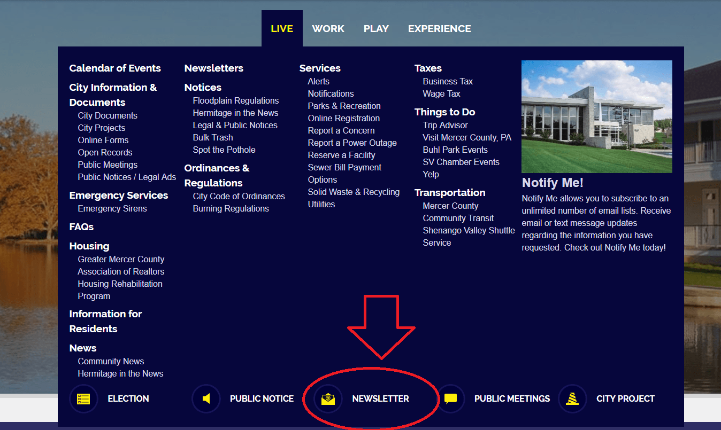This screenshot has width=721, height=430.
Task: Open Report a Power Outage link
Action: point(352,143)
